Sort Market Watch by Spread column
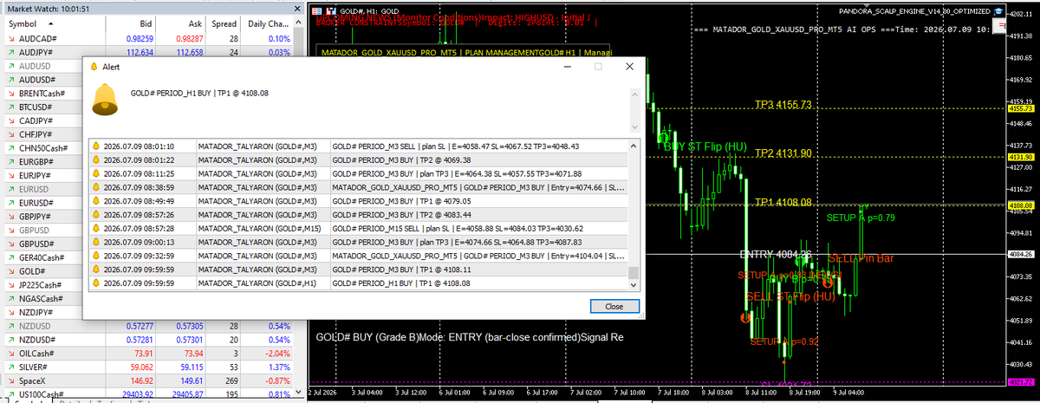This screenshot has width=1040, height=403. coord(223,24)
